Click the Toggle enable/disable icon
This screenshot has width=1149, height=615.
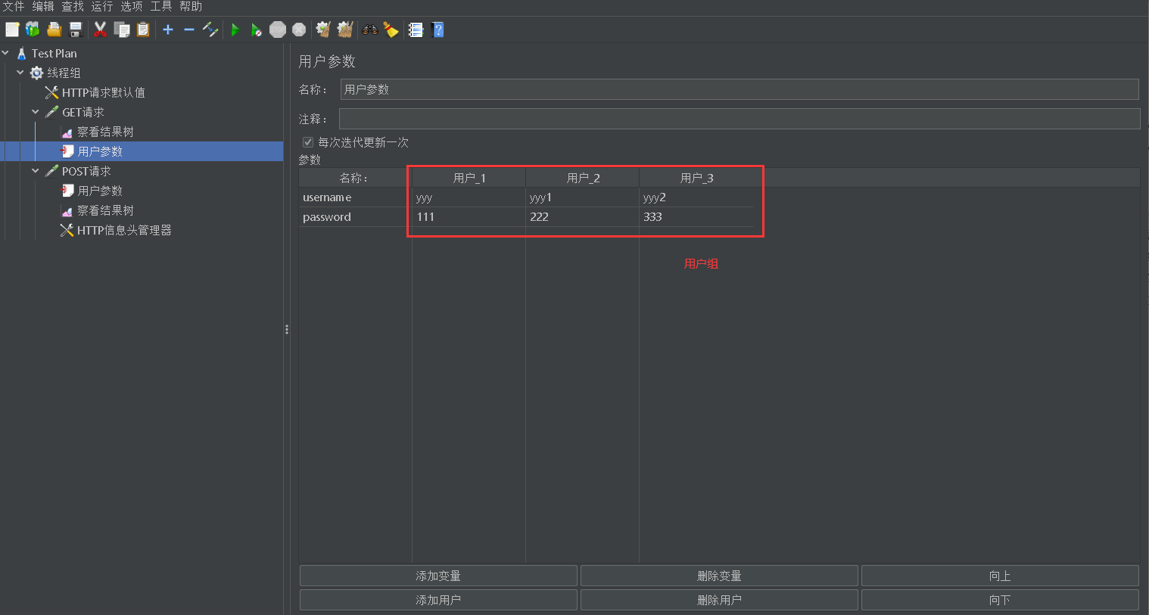210,30
